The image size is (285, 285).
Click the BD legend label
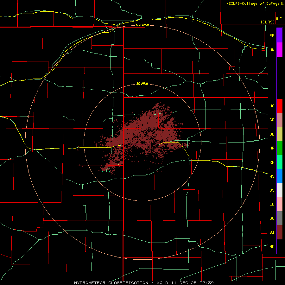coord(272,134)
